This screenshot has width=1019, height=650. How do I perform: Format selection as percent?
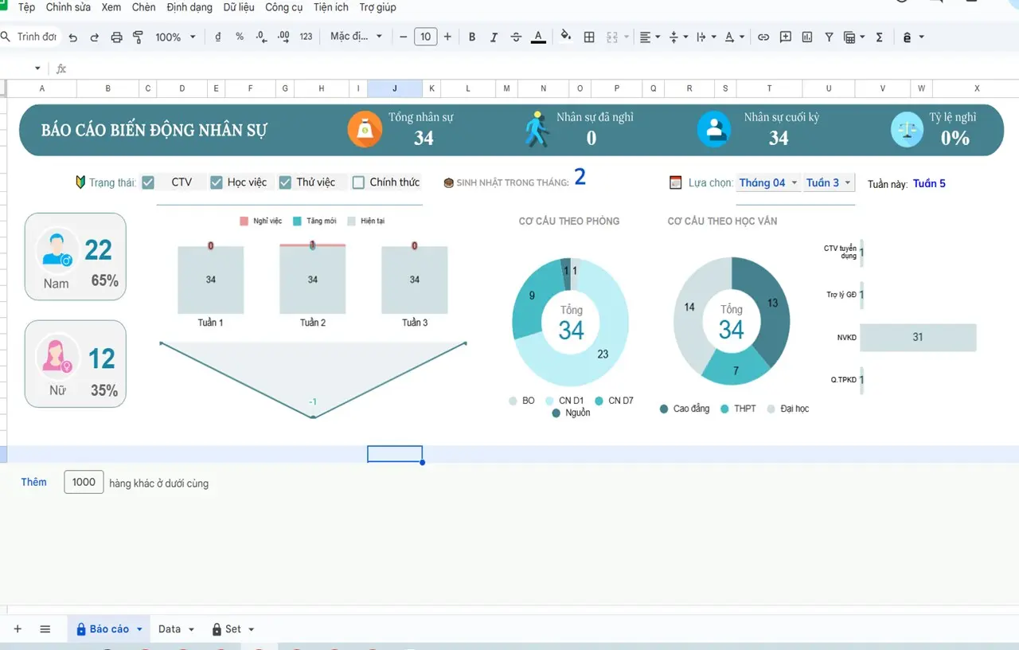pos(240,37)
